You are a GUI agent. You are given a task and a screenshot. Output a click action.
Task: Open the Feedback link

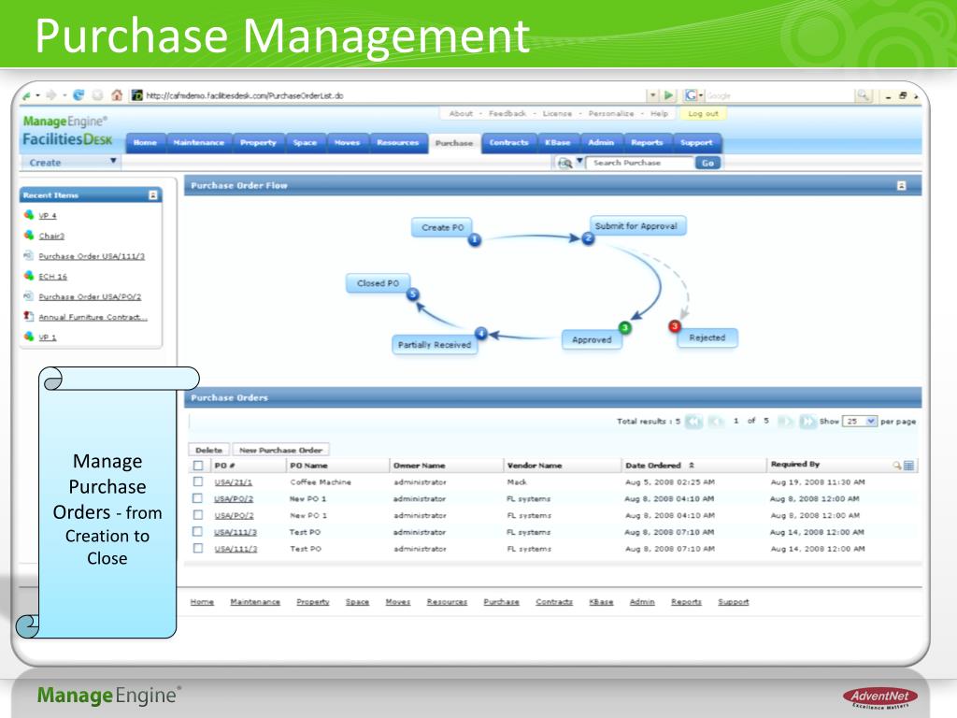point(507,113)
